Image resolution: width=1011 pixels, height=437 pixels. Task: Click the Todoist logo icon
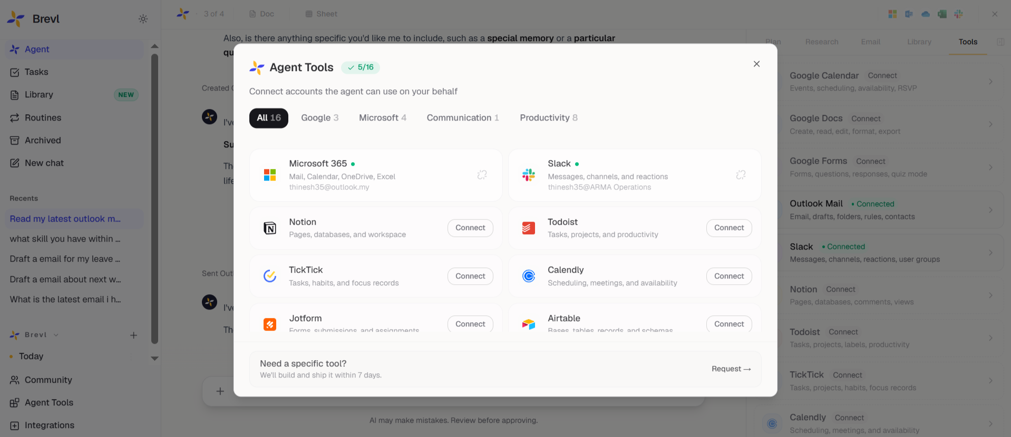tap(529, 228)
